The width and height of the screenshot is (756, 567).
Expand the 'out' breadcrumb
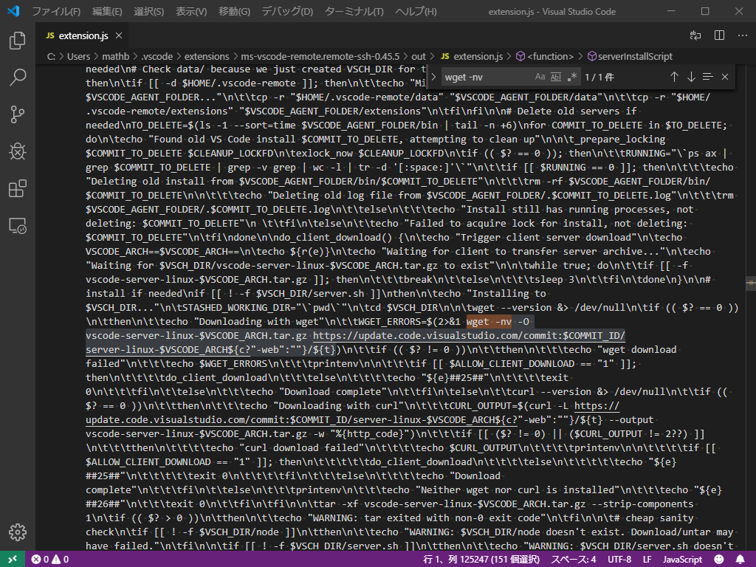(x=419, y=56)
